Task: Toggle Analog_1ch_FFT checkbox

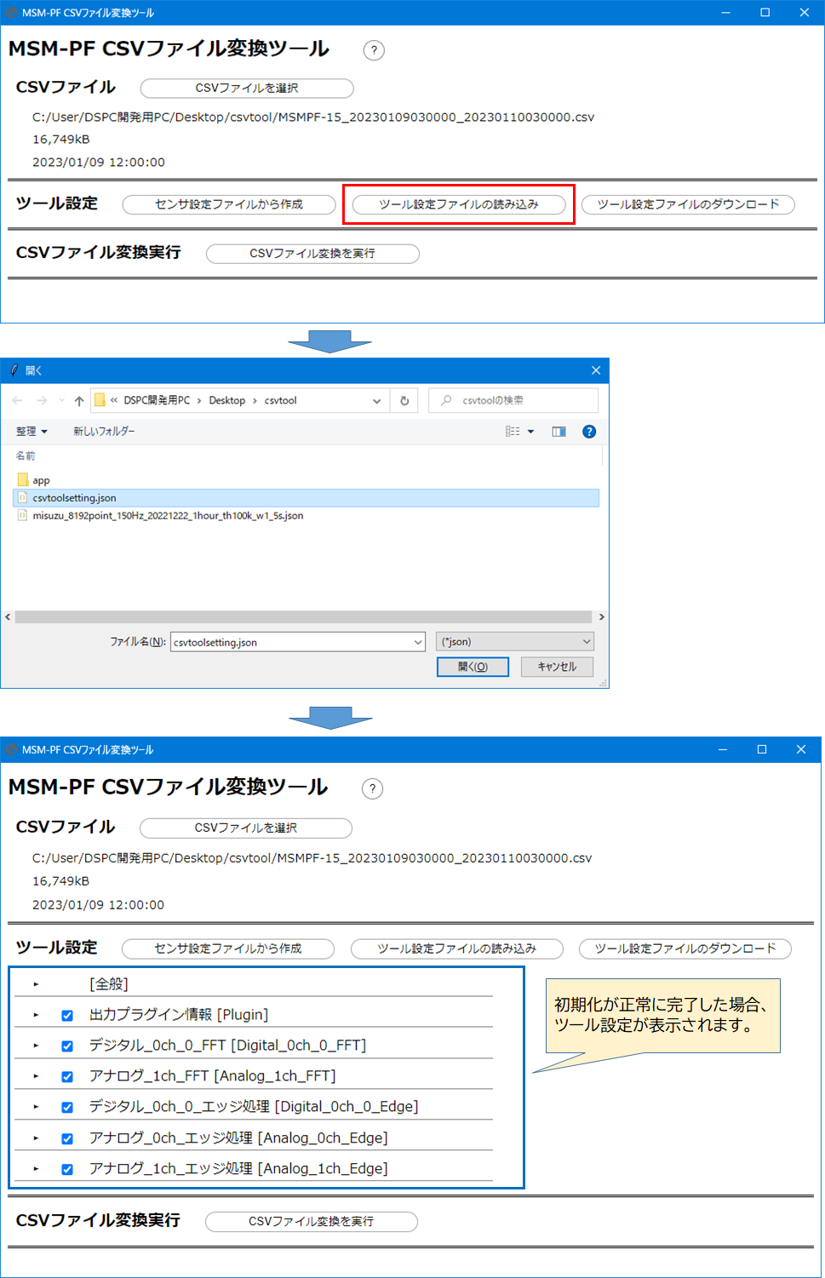Action: pyautogui.click(x=67, y=1076)
